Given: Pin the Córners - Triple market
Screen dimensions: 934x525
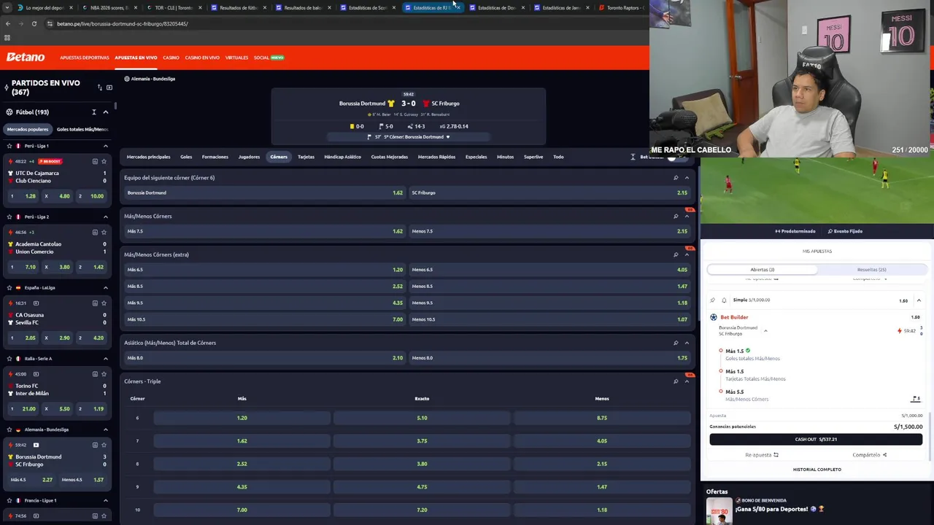Looking at the screenshot, I should (676, 381).
